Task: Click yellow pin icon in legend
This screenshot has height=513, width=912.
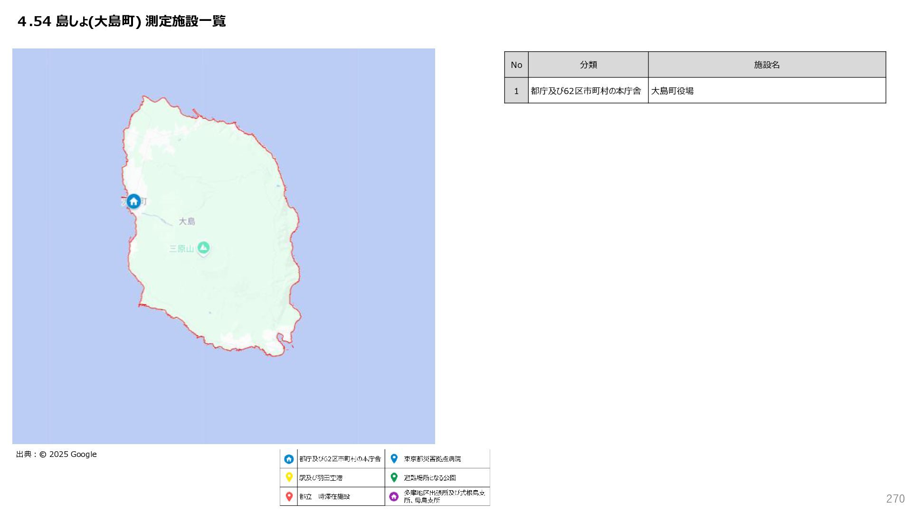Action: (x=289, y=477)
